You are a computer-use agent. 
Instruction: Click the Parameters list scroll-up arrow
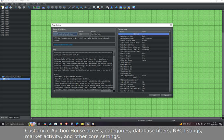tap(170, 32)
